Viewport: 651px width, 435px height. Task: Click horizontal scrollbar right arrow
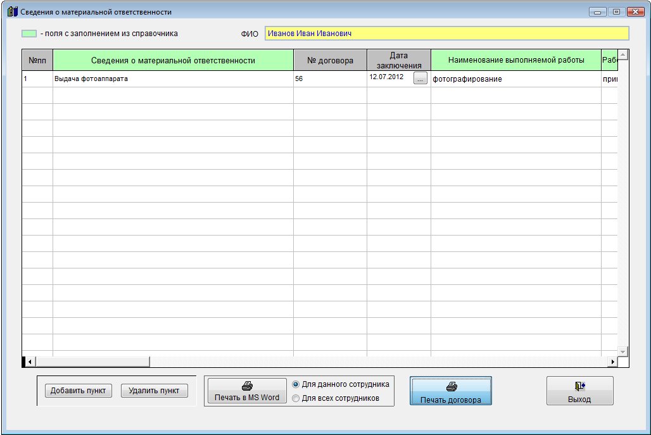pos(613,362)
